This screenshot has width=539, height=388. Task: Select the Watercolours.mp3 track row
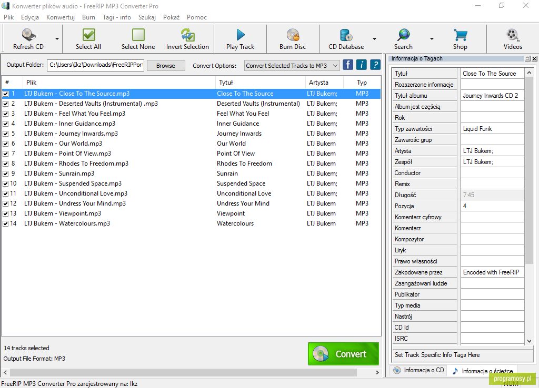pos(191,223)
